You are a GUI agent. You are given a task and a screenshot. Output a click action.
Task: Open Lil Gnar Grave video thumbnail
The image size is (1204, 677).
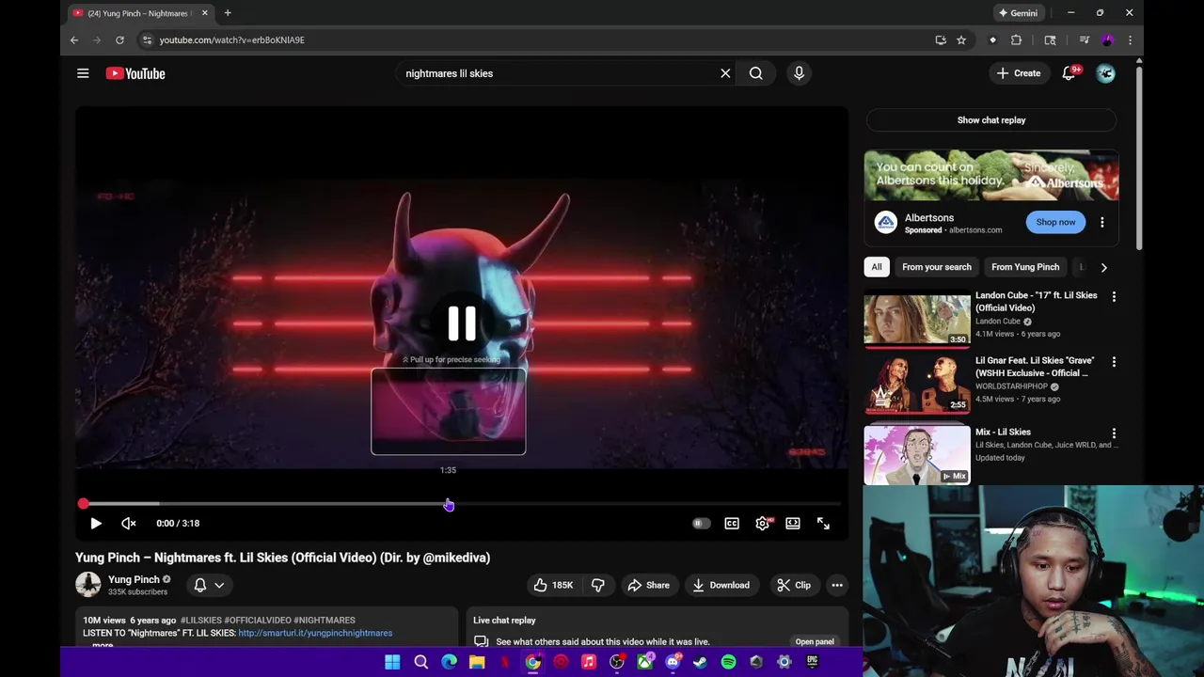(917, 386)
